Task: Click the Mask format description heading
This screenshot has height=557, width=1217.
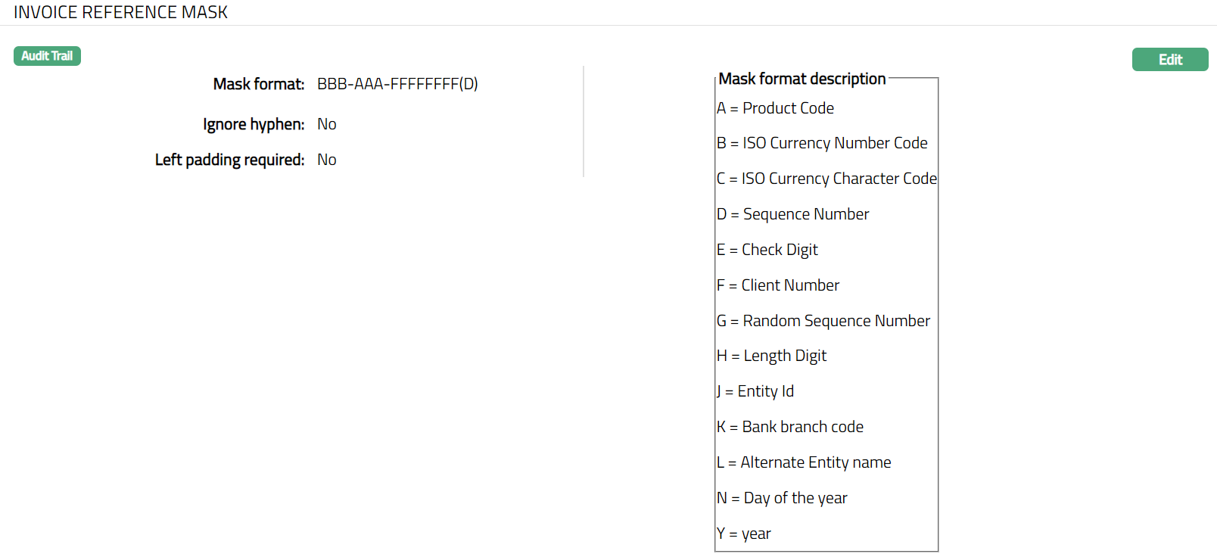Action: 801,79
